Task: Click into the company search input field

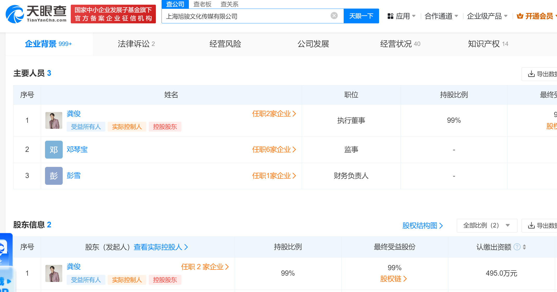Action: (x=247, y=16)
